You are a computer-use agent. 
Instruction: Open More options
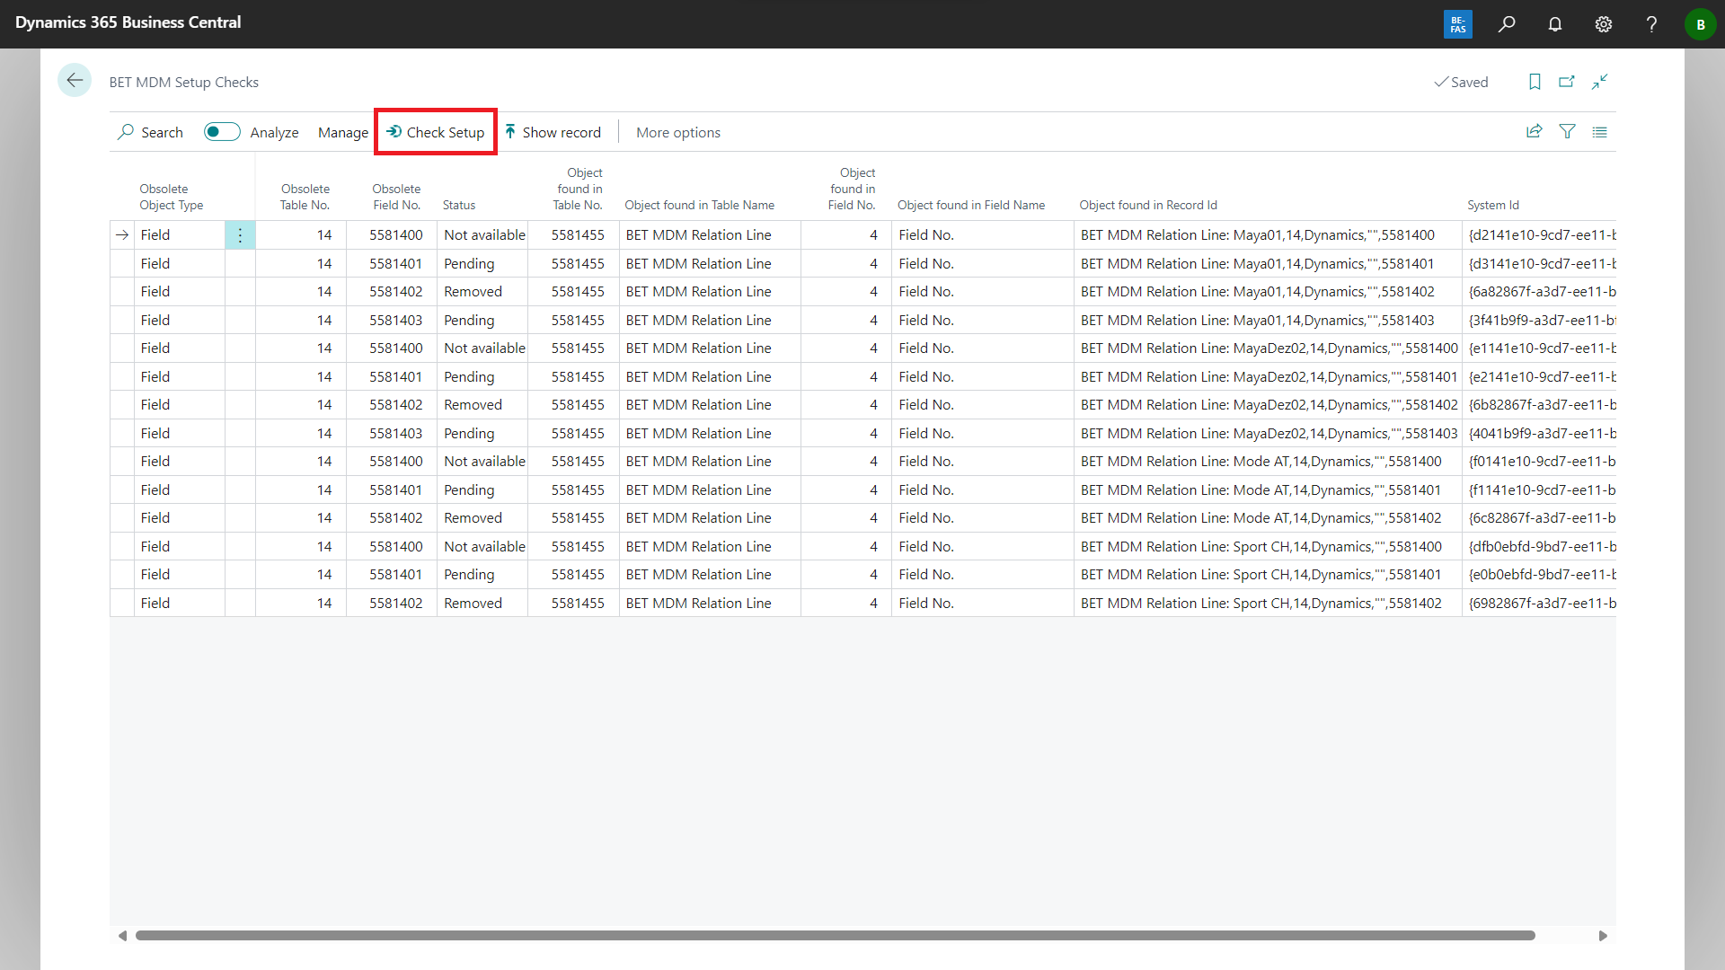click(x=678, y=132)
